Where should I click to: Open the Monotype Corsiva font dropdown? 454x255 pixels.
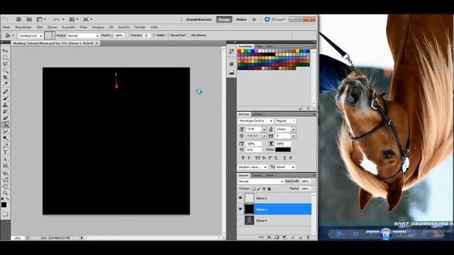255,121
